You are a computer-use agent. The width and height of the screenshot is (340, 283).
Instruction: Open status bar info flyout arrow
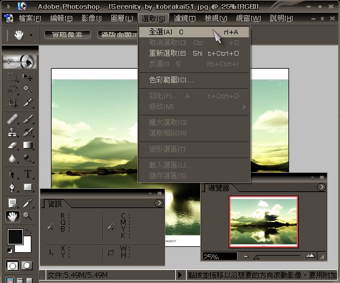tap(180, 275)
